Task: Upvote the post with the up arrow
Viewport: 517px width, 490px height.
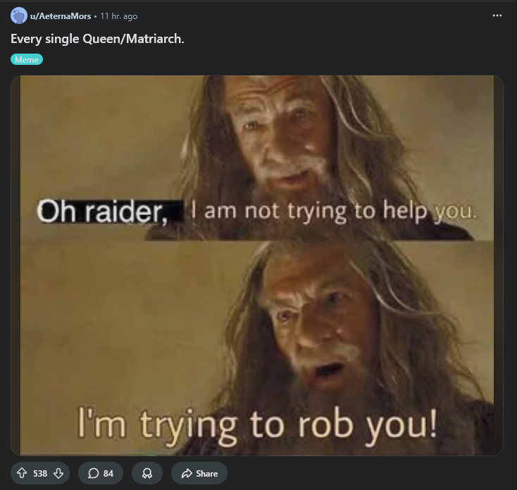Action: pyautogui.click(x=22, y=473)
